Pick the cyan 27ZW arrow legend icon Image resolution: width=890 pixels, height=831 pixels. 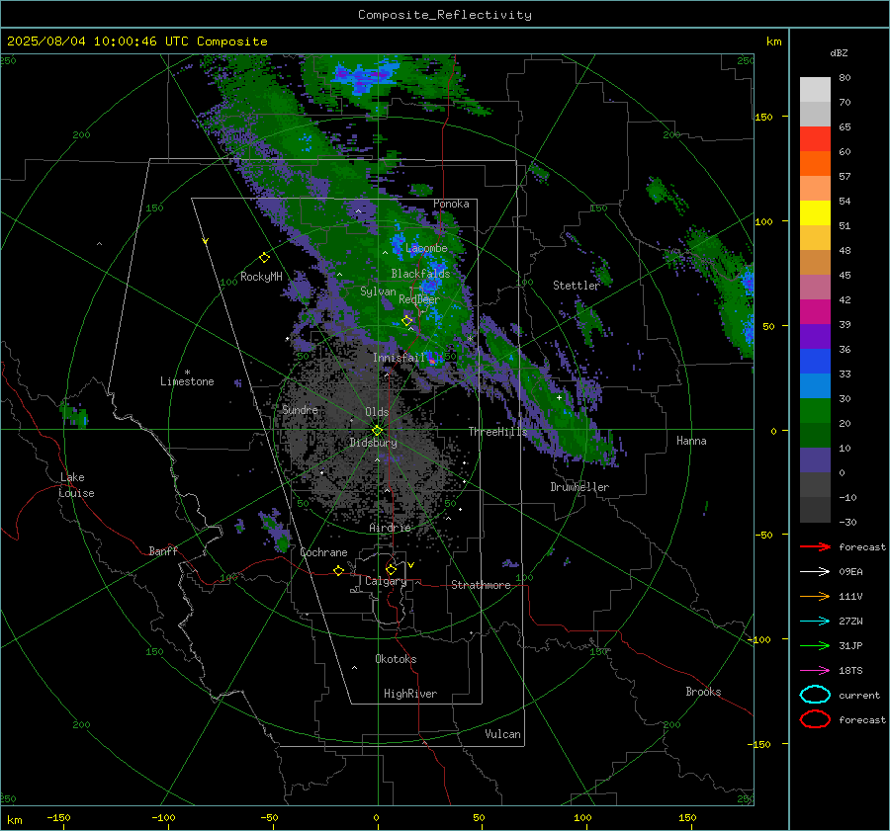[815, 622]
